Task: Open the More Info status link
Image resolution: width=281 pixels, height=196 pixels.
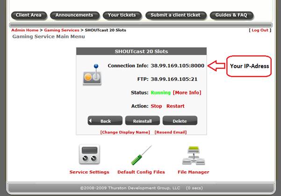Action: pyautogui.click(x=187, y=93)
